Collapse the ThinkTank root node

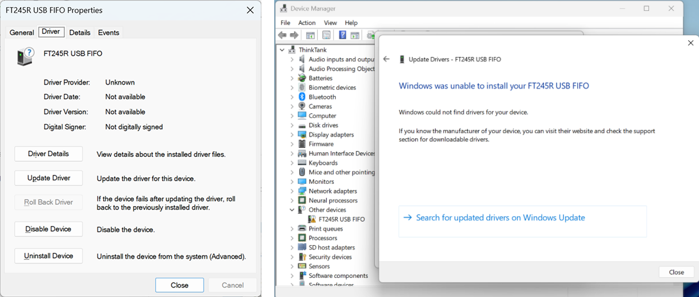click(x=282, y=50)
